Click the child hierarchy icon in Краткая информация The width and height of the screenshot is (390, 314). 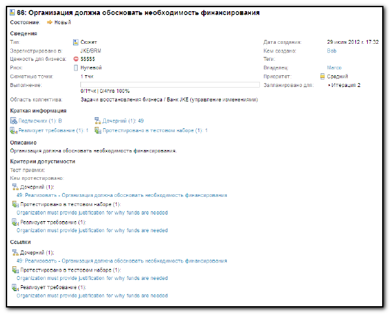click(98, 121)
